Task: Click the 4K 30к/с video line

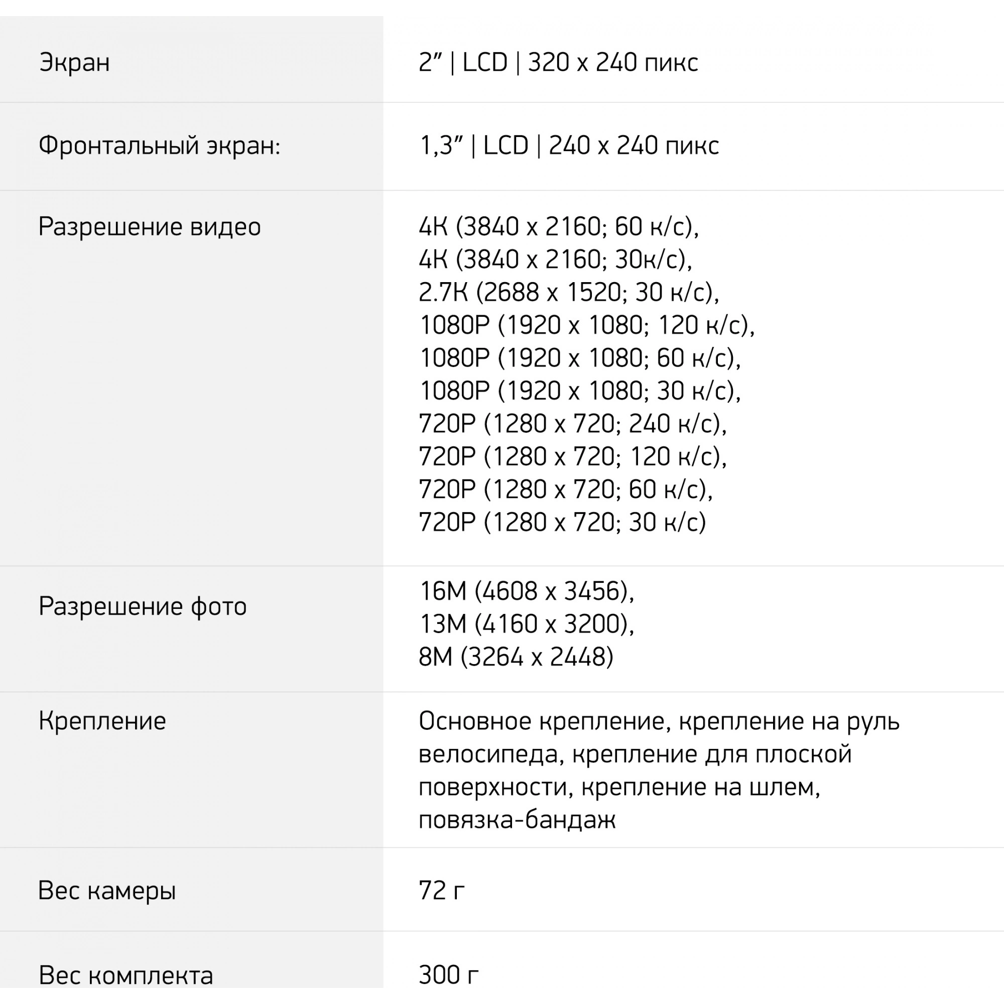Action: 555,260
